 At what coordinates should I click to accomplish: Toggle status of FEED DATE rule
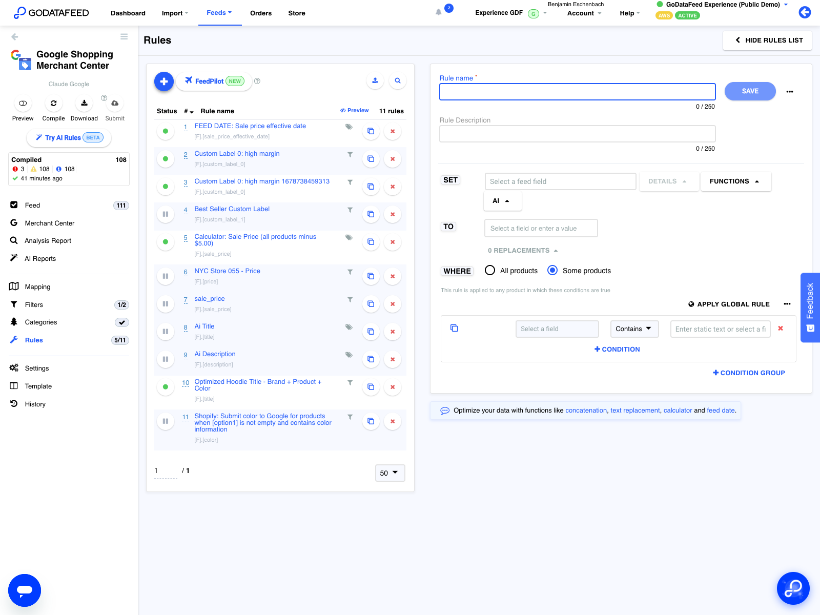(x=166, y=131)
